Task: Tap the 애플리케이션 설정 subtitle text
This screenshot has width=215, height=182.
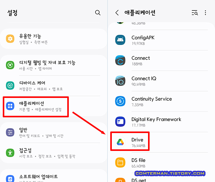Action: 48,110
